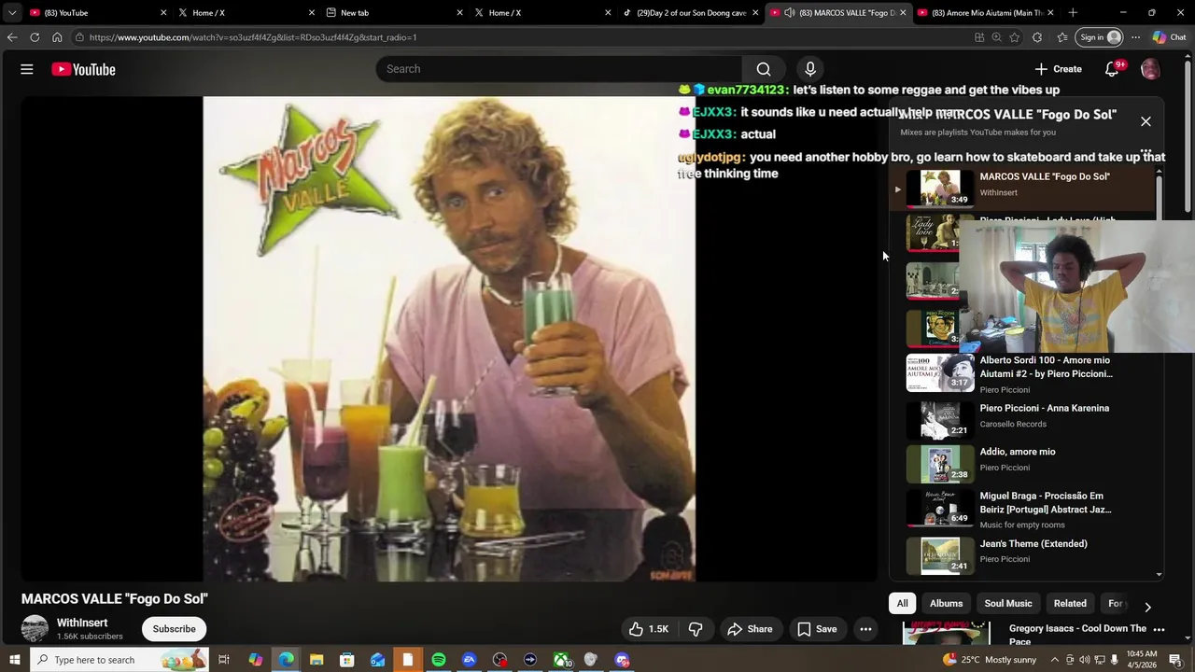Open the weather widget 25°C Mostly sunny
This screenshot has height=672, width=1195.
coord(990,660)
